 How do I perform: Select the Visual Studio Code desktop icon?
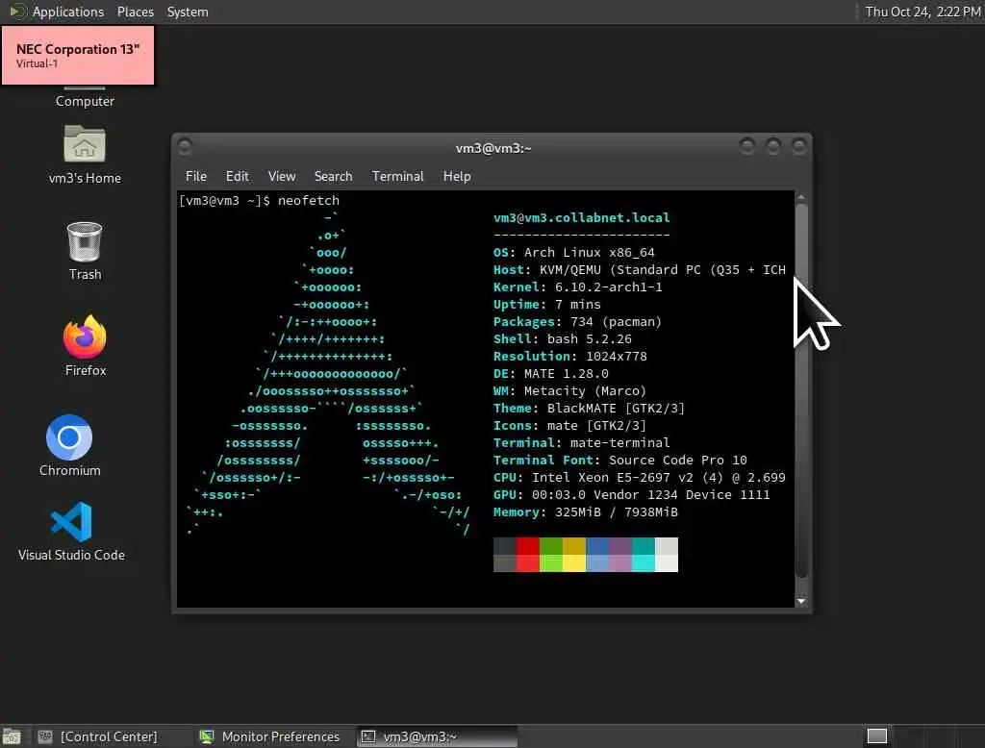click(x=71, y=522)
